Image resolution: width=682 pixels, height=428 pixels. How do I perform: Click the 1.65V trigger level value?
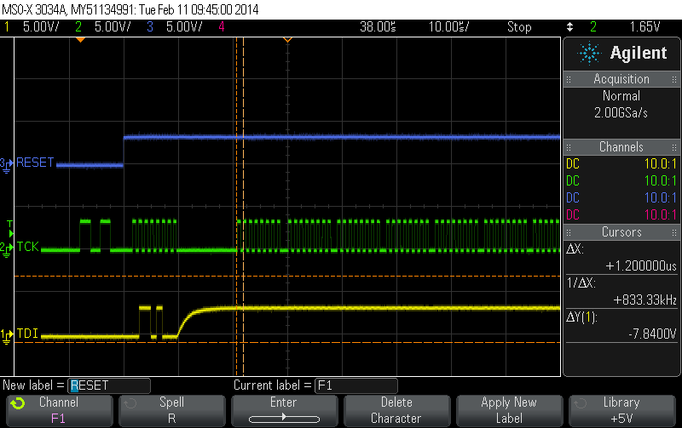tap(645, 27)
